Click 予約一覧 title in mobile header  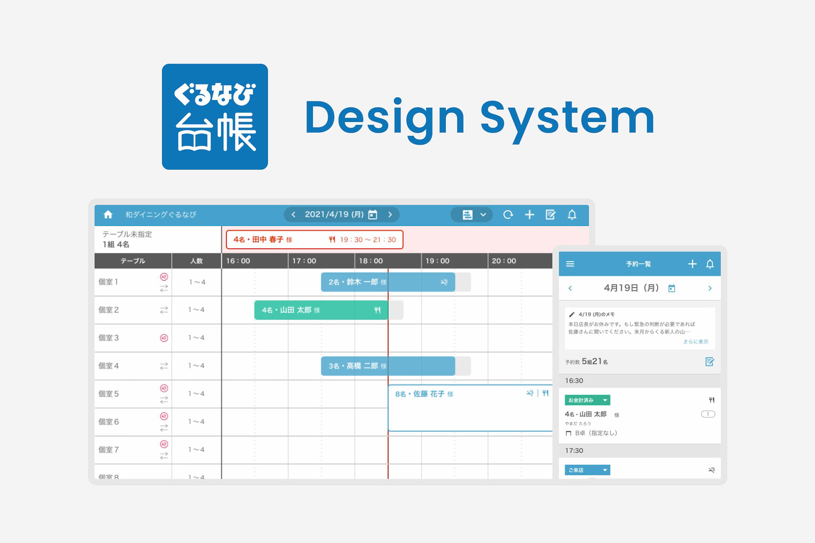[638, 264]
